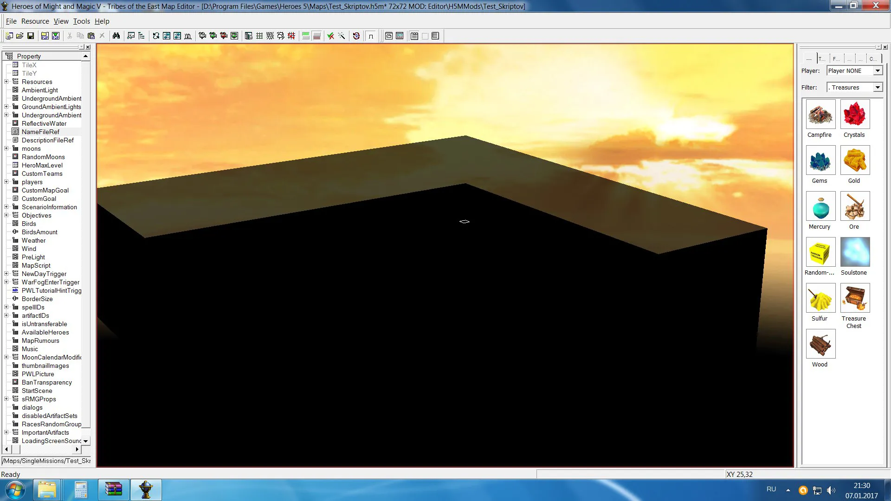Select the MapScript property
Viewport: 891px width, 501px height.
click(x=36, y=265)
